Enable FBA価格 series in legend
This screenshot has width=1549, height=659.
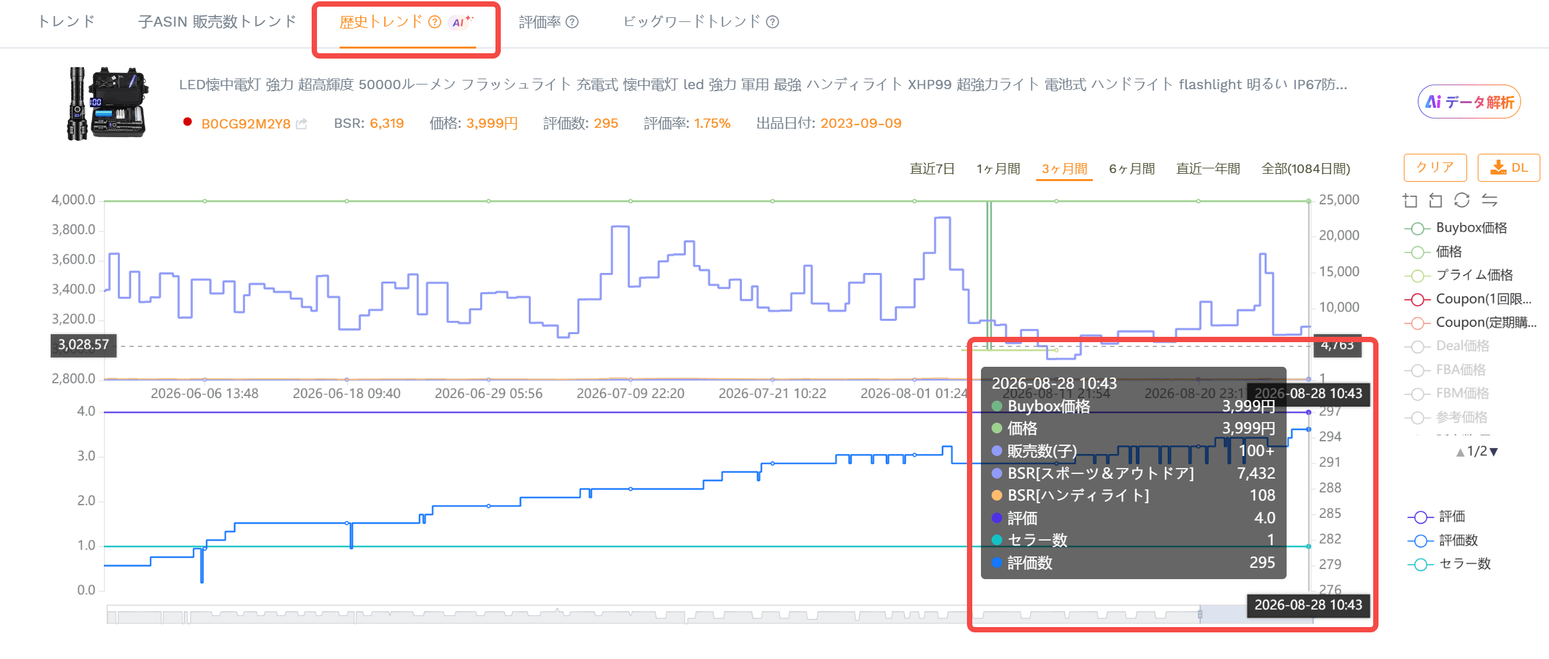(x=1445, y=370)
